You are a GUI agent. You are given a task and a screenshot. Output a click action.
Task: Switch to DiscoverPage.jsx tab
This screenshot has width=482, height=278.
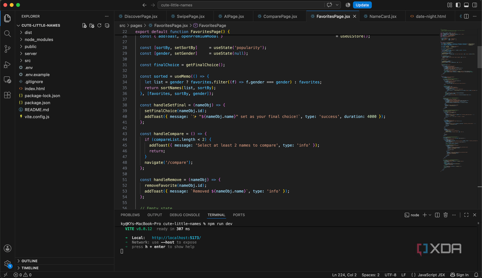click(141, 16)
